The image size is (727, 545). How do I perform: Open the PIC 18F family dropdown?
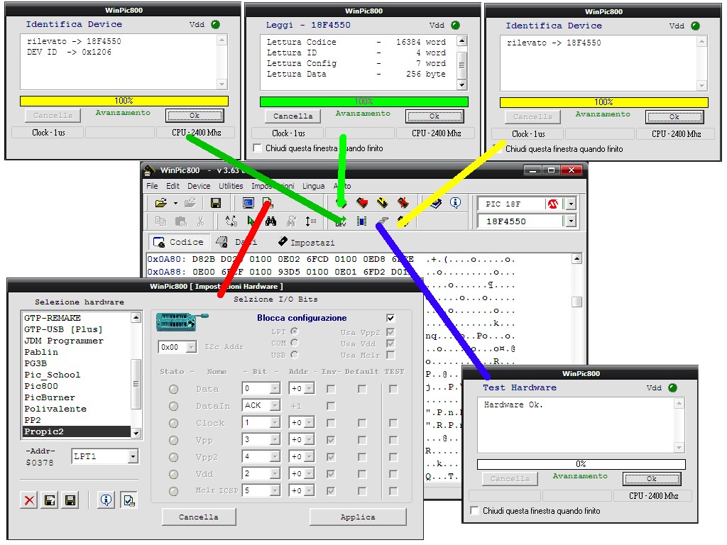(x=570, y=204)
